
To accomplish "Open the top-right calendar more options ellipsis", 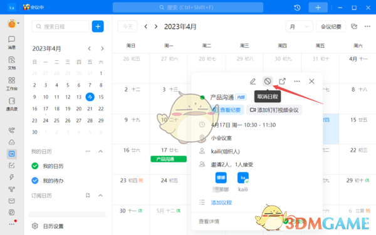I will [x=367, y=26].
